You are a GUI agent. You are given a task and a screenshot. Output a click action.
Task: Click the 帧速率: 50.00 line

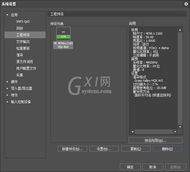point(143,37)
